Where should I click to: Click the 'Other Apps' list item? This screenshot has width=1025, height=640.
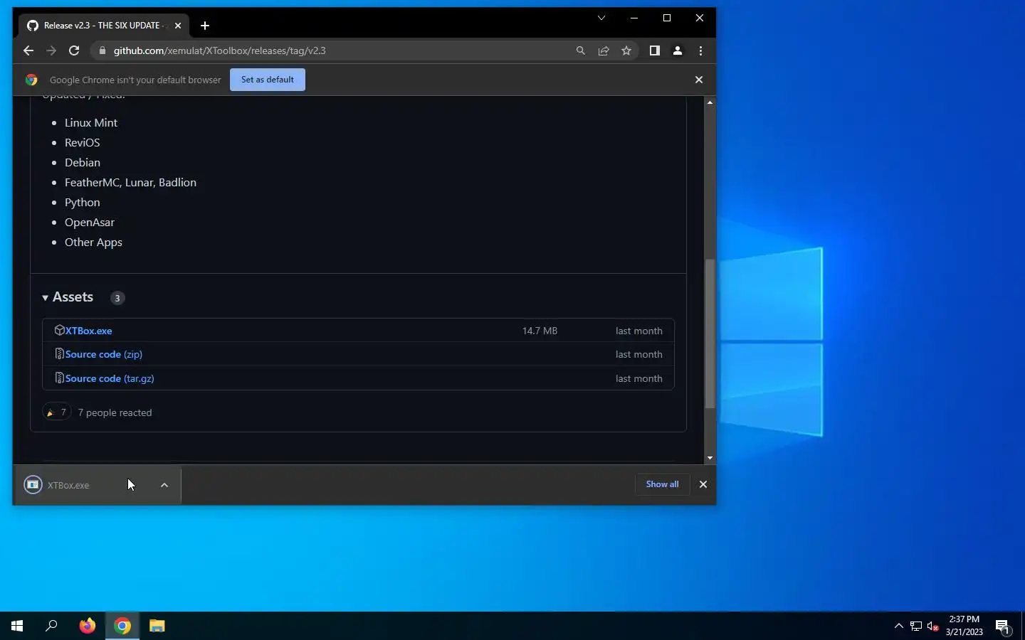pos(93,242)
